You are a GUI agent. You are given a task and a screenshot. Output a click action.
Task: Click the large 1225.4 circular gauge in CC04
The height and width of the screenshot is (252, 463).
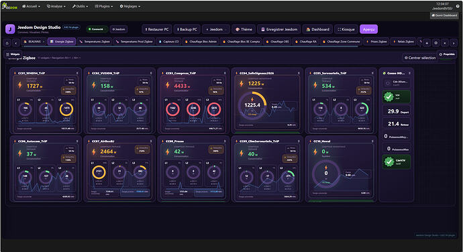click(252, 106)
